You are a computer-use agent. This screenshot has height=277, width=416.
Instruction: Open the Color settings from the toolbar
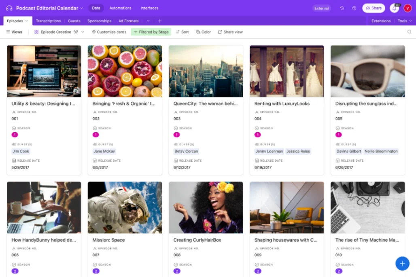[x=203, y=32]
